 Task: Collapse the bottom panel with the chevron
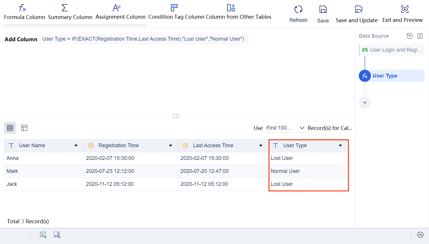[x=420, y=235]
